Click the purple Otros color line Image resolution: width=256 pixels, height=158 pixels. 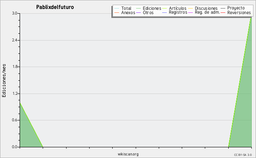[x=138, y=12]
